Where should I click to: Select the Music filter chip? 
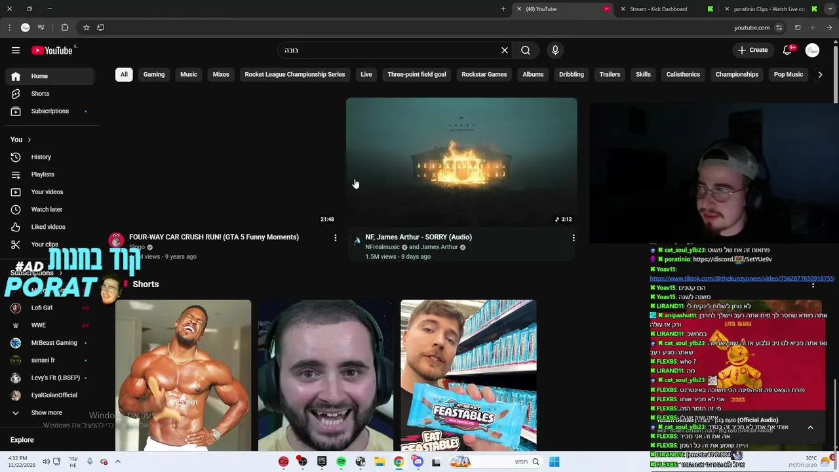(x=189, y=75)
